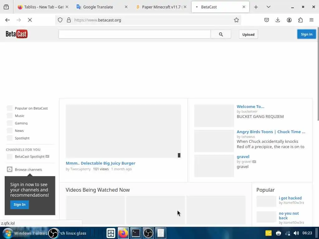
Task: Open the OBS Studio taskbar icon
Action: tap(148, 233)
